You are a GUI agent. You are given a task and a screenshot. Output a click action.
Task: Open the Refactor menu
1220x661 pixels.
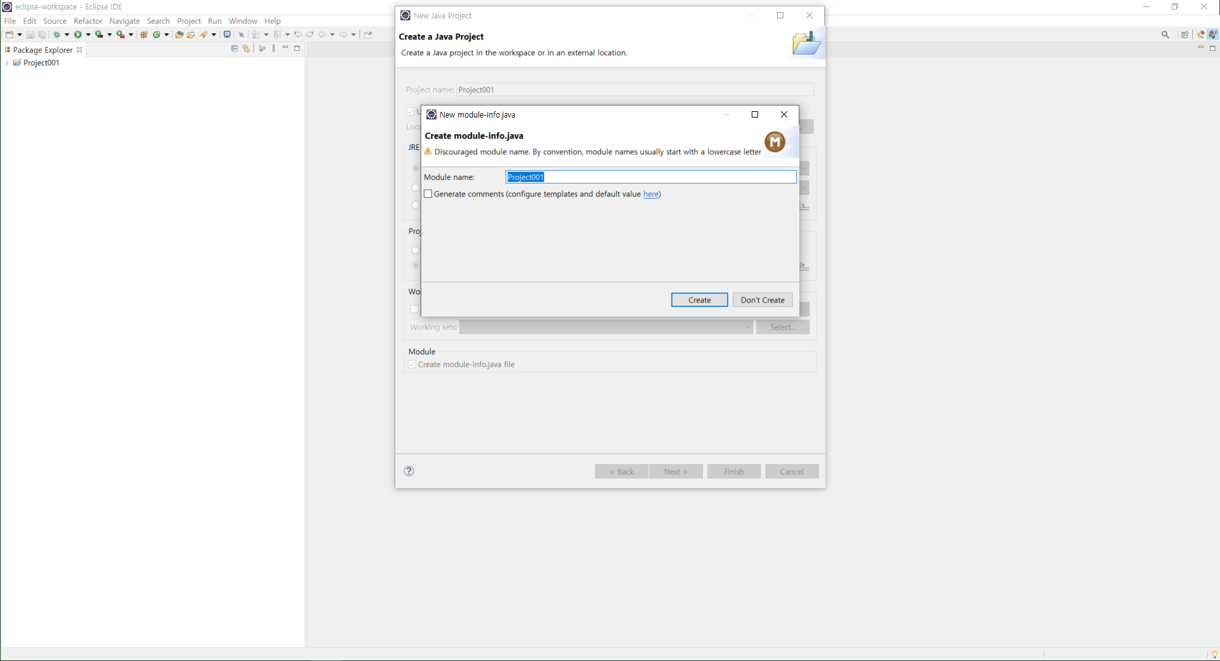[88, 21]
